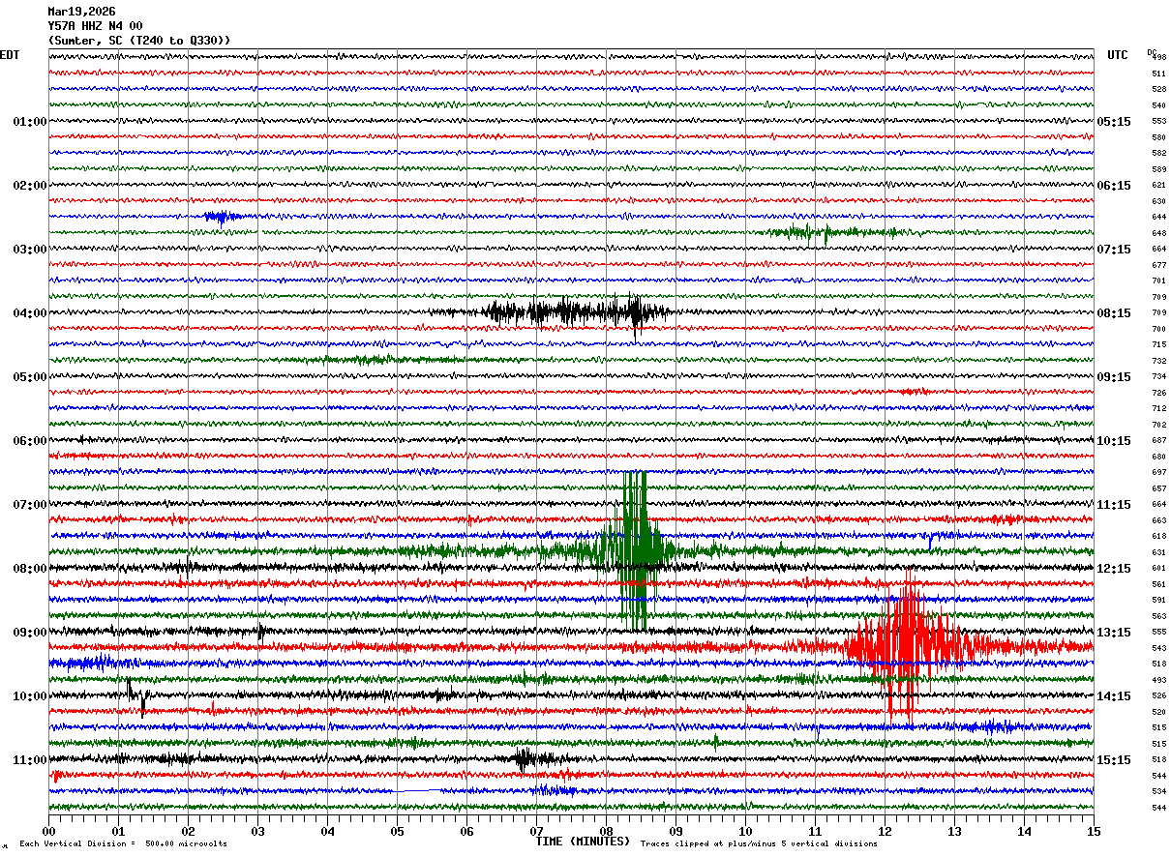
Task: Click minute tick '15' on bottom axis
Action: click(1094, 831)
